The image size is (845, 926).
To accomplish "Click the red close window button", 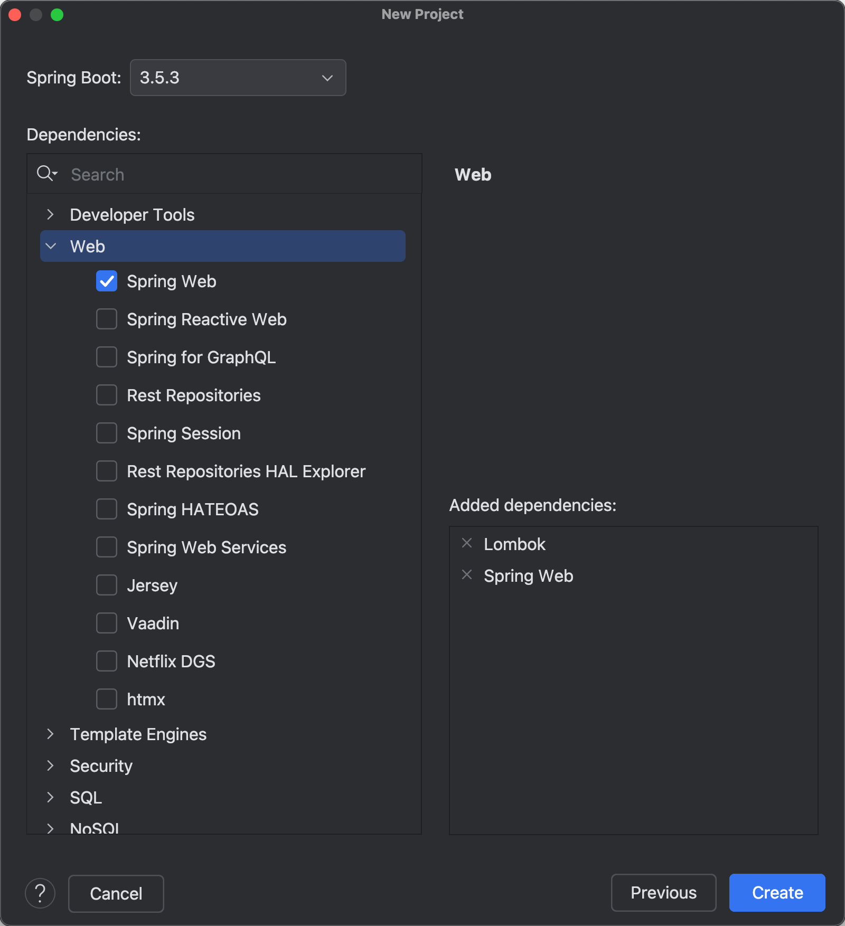I will (15, 15).
